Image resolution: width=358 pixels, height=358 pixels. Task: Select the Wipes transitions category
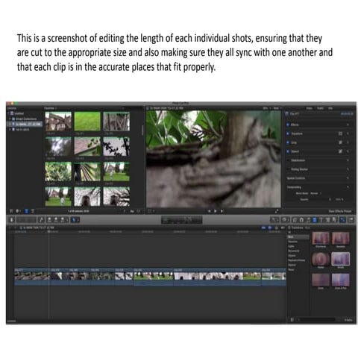click(x=291, y=269)
